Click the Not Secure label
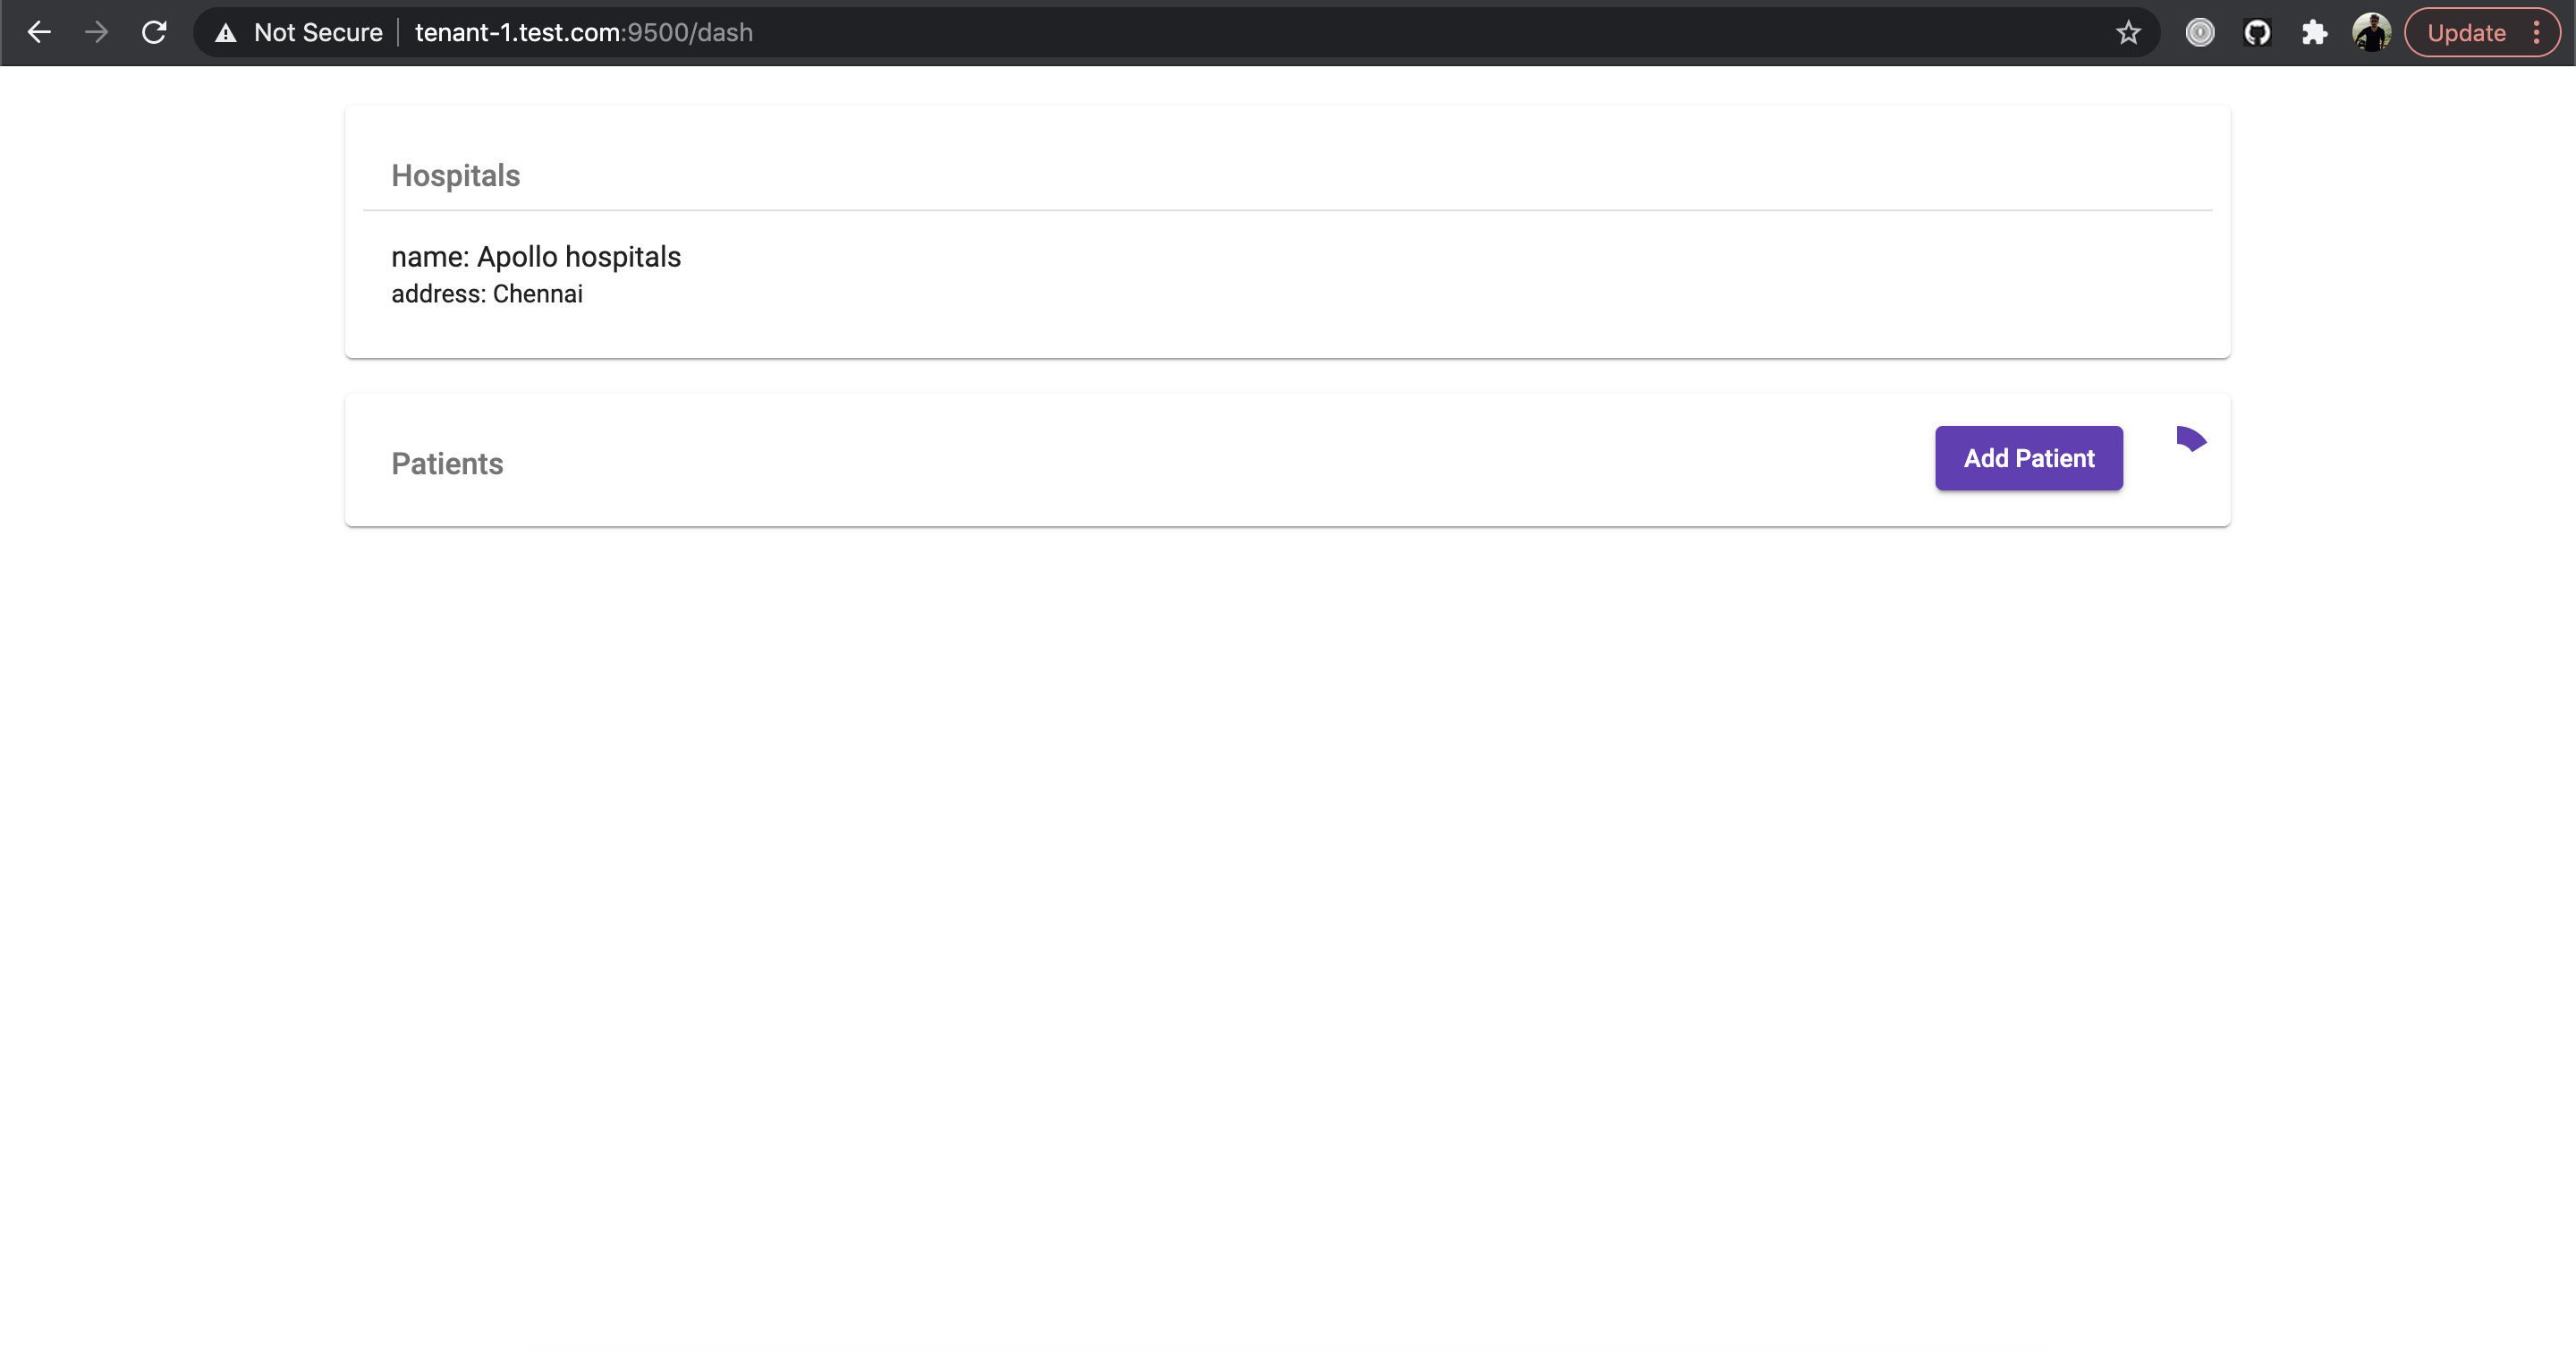The image size is (2576, 1353). pyautogui.click(x=318, y=33)
